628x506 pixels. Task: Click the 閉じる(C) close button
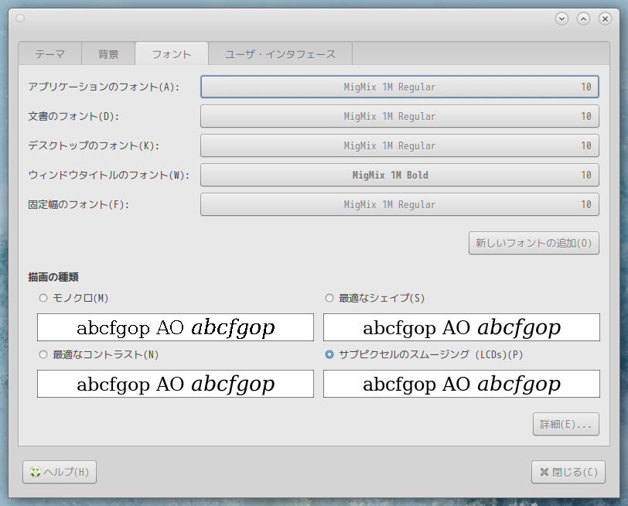(568, 472)
